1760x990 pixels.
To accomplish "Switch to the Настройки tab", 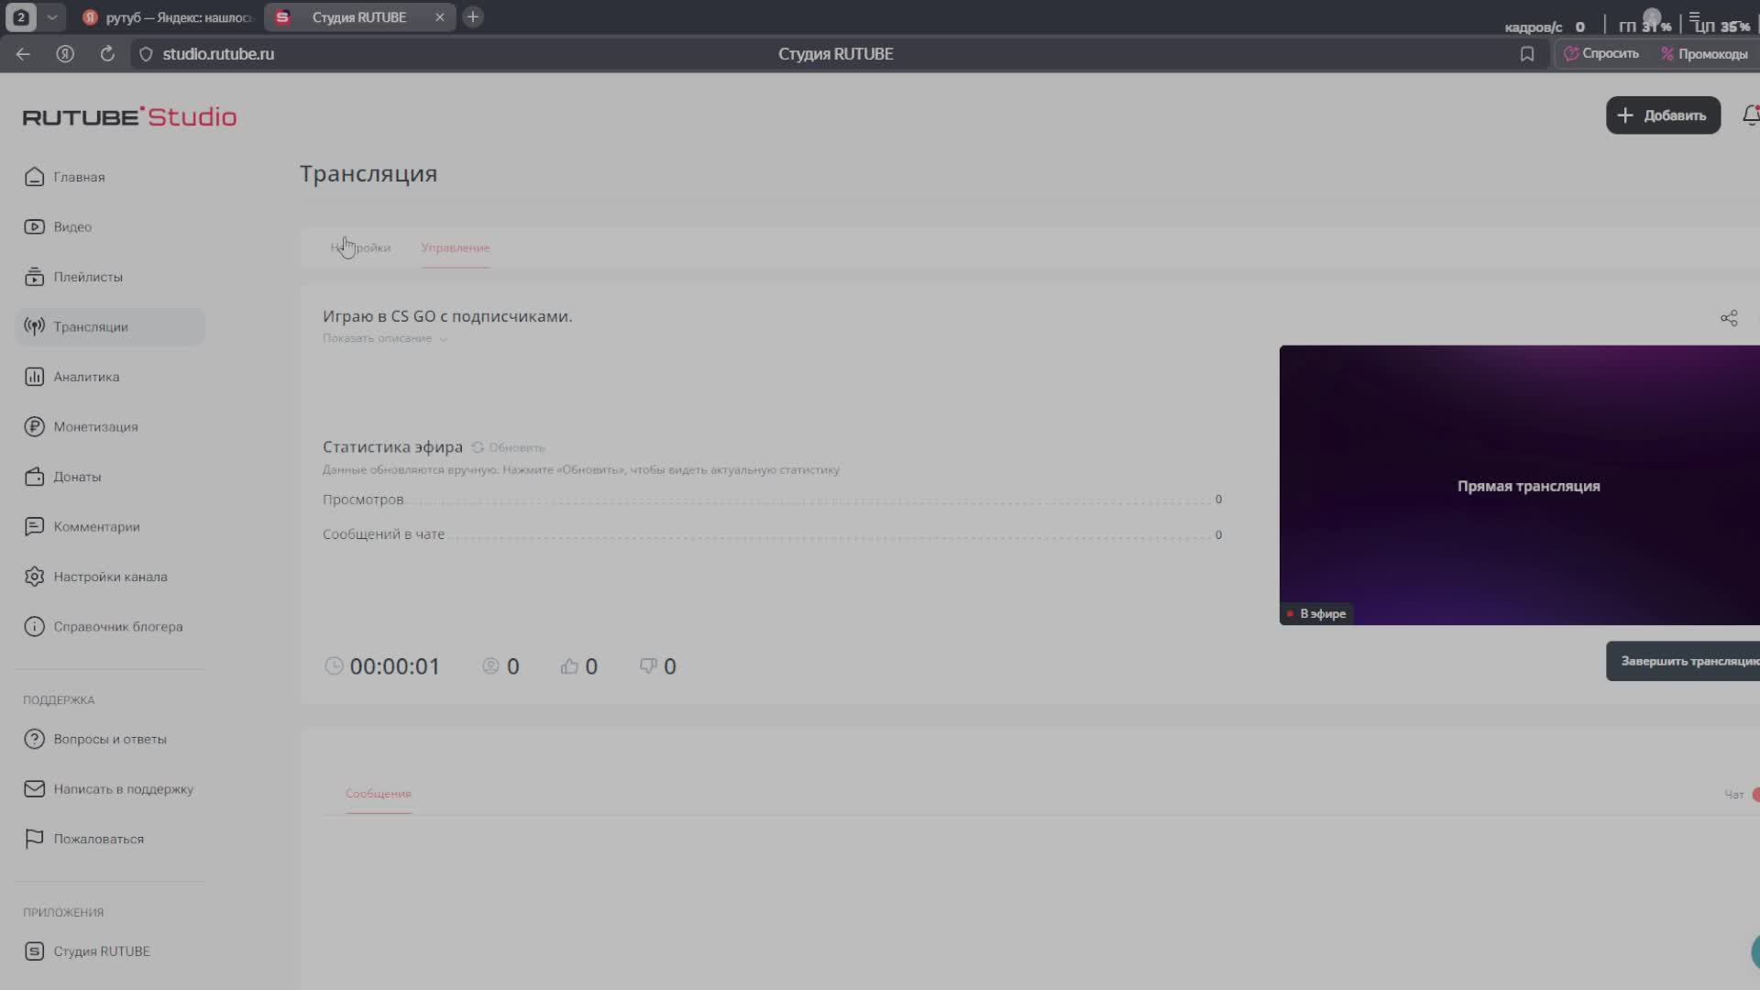I will [x=361, y=248].
